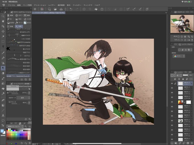This screenshot has width=194, height=145.
Task: Toggle visibility of the black-white pattern thumbnail layer
Action: pyautogui.click(x=172, y=121)
